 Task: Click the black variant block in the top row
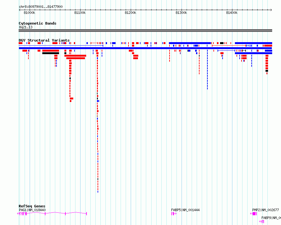click(222, 43)
